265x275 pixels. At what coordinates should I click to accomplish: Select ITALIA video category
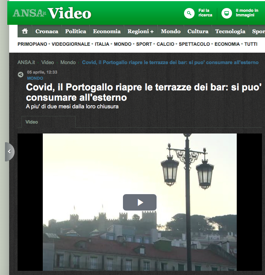tap(102, 44)
